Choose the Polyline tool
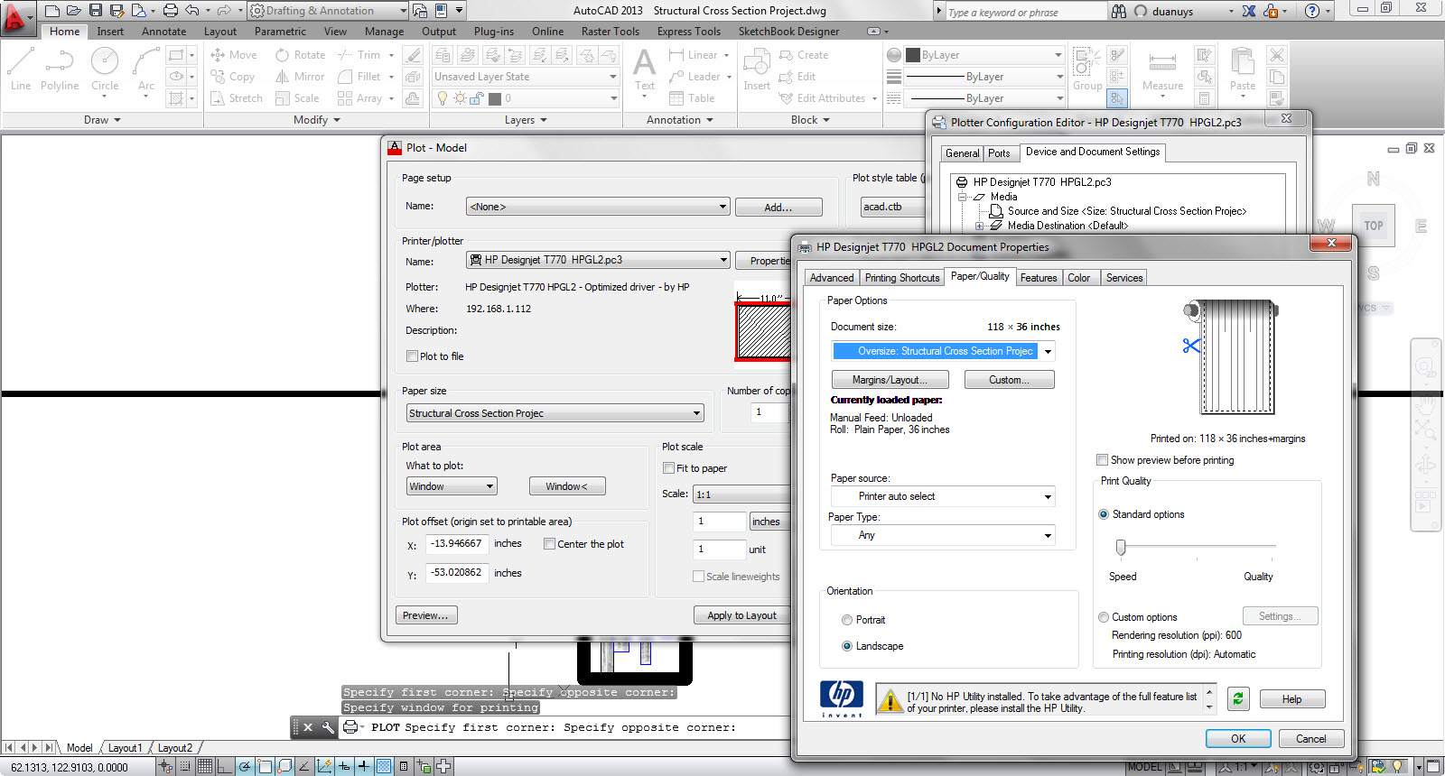Screen dimensions: 1445x776 tap(60, 69)
